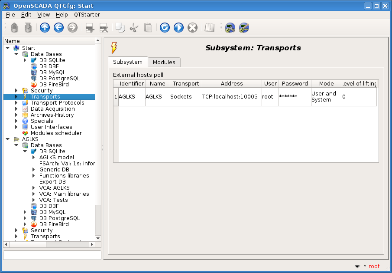The width and height of the screenshot is (392, 273).
Task: Expand the VCA: Main libraries node
Action: click(x=33, y=194)
